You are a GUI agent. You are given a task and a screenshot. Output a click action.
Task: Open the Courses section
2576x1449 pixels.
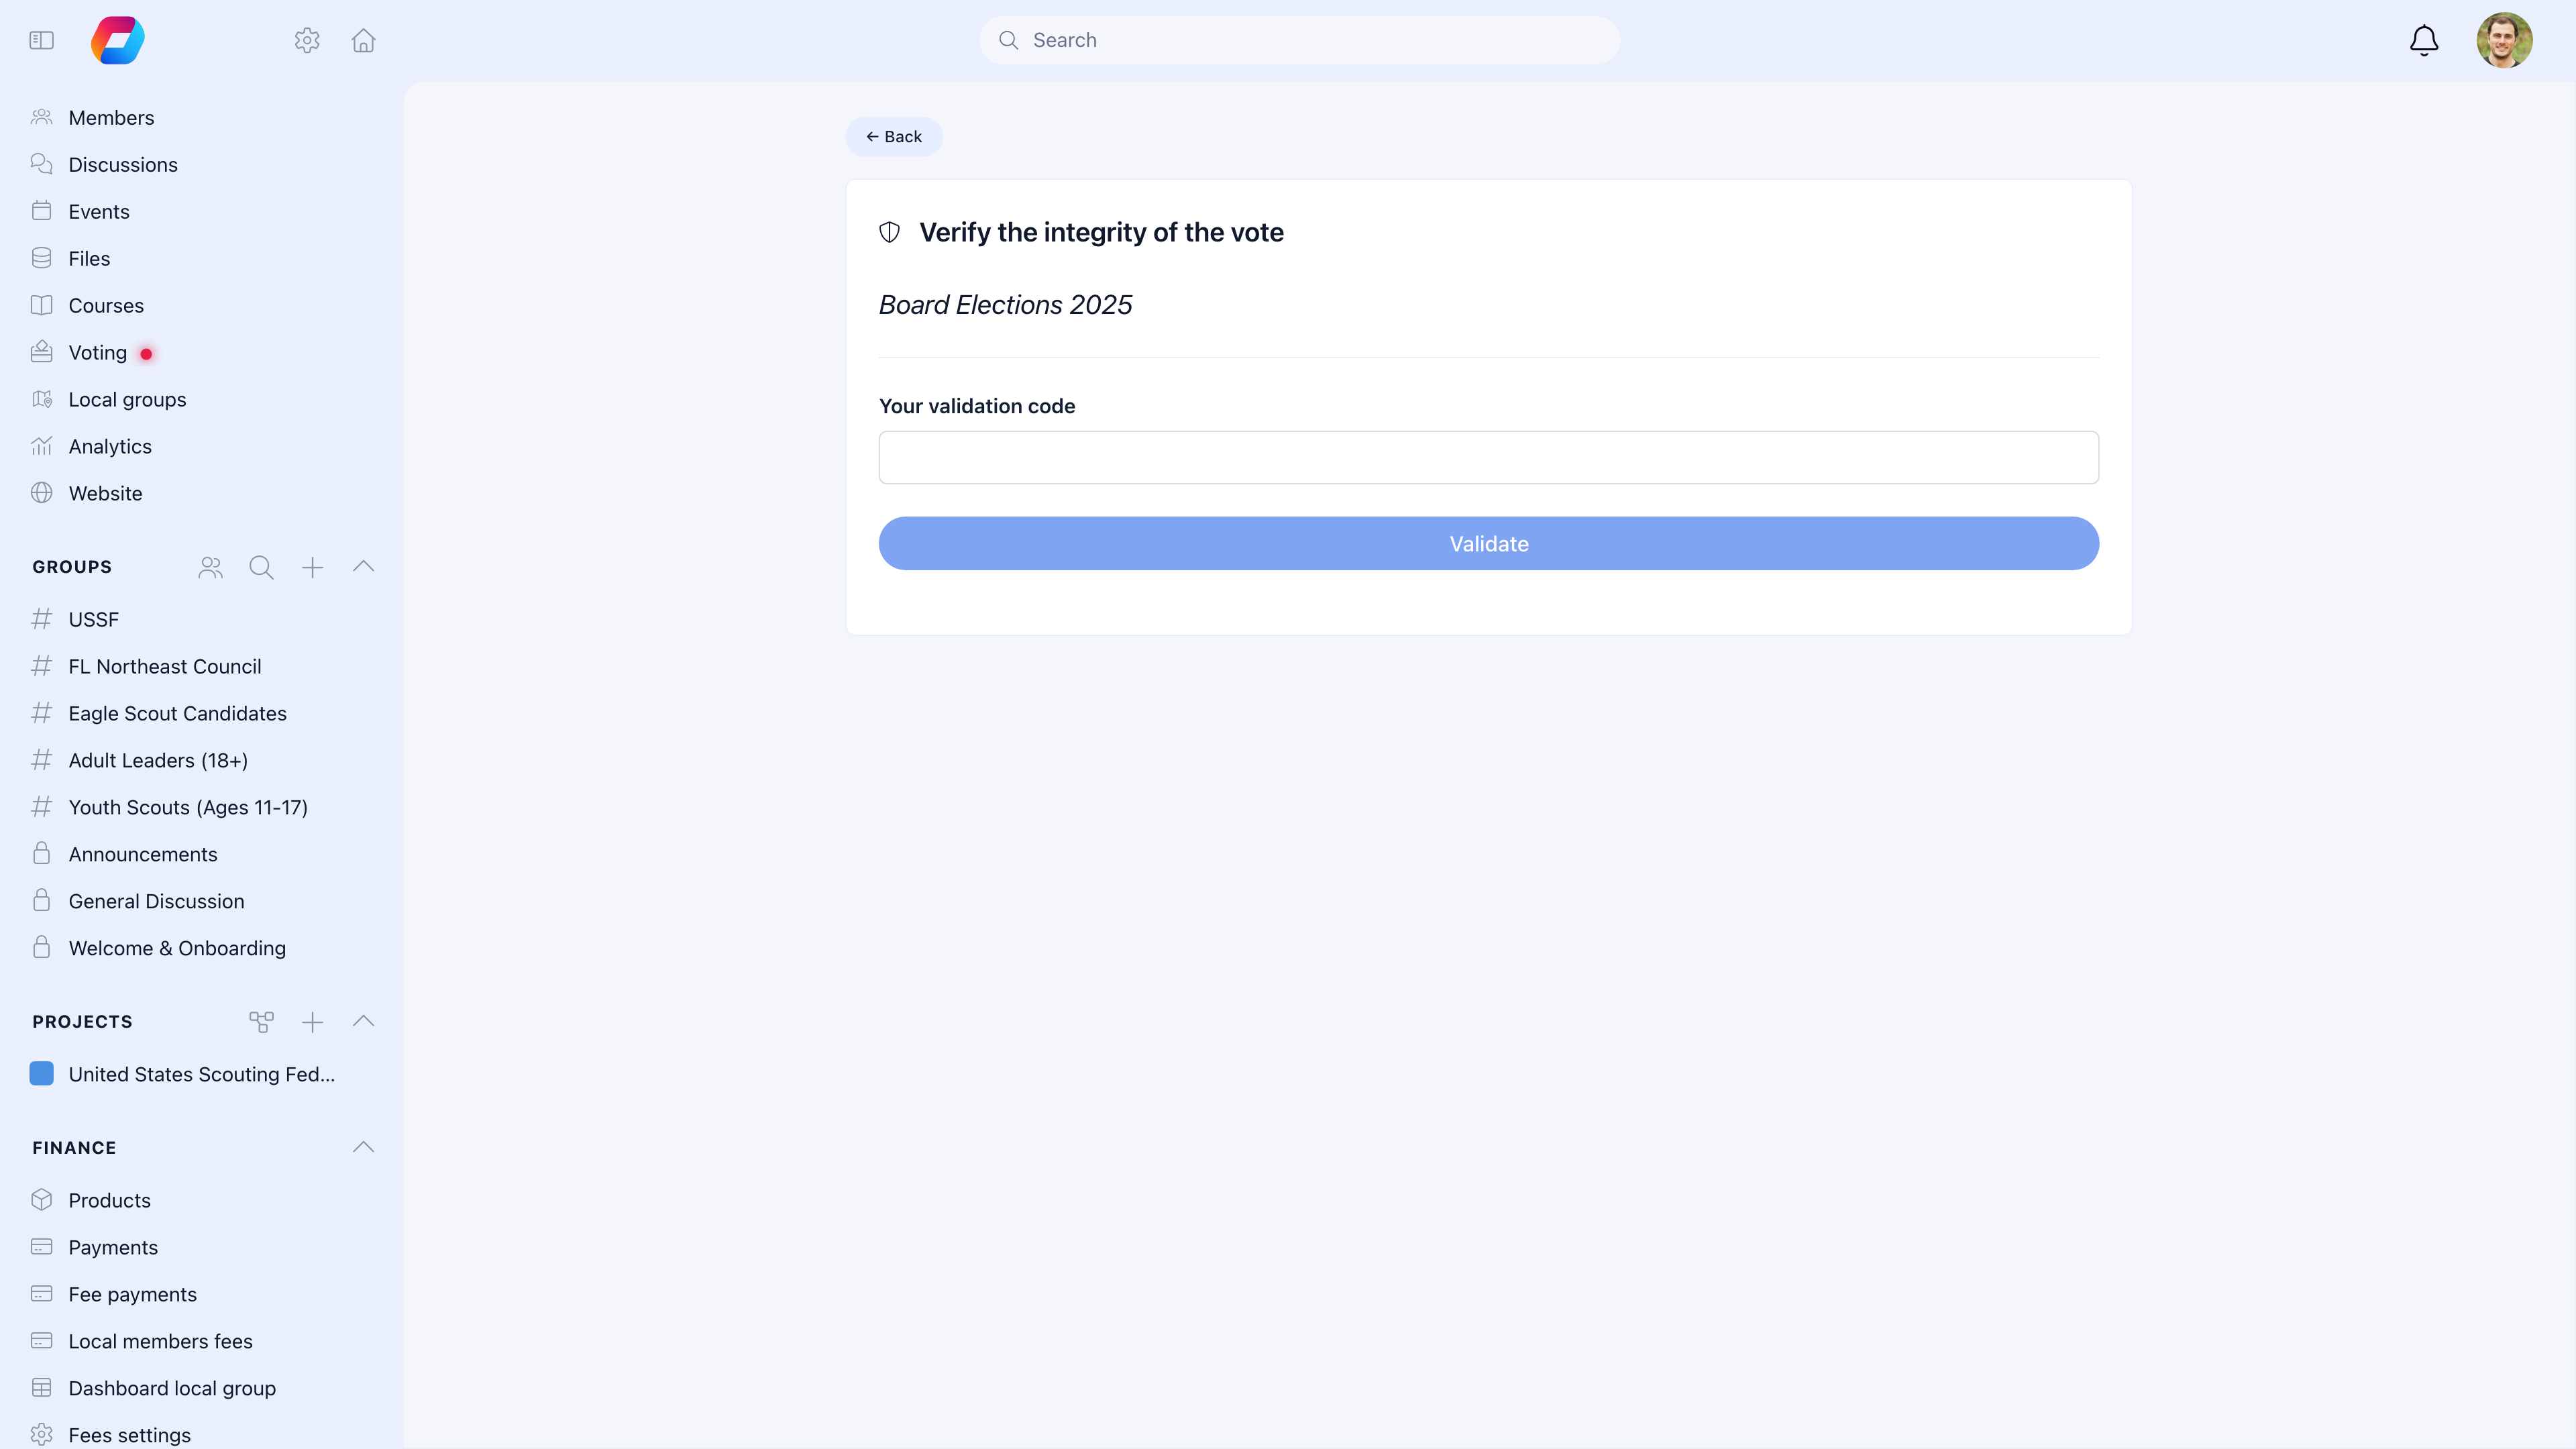click(105, 305)
